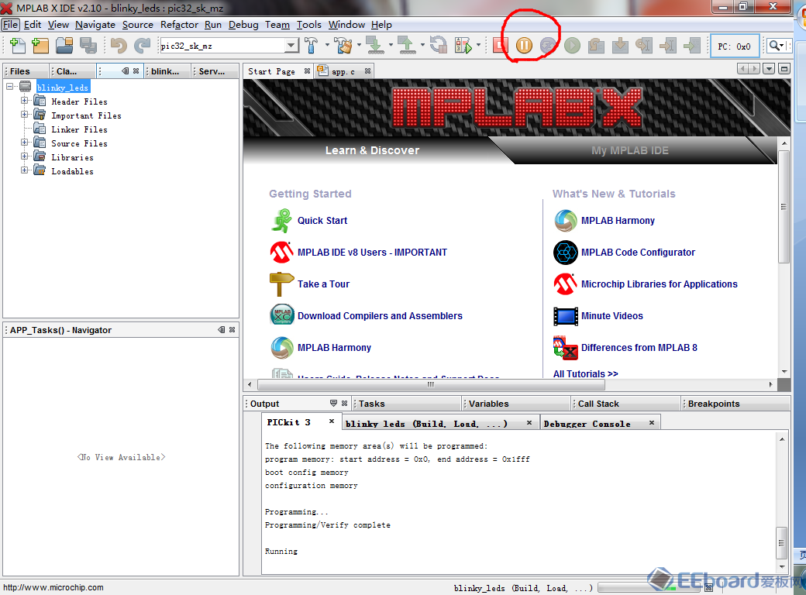Click the Undo arrow icon
Viewport: 806px width, 595px height.
[119, 46]
